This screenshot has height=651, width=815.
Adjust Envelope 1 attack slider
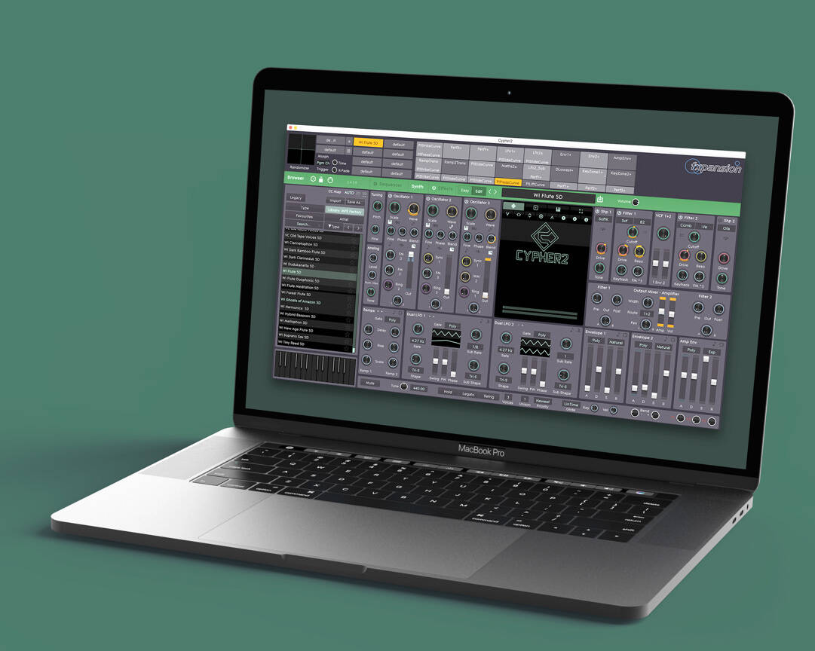click(x=587, y=388)
